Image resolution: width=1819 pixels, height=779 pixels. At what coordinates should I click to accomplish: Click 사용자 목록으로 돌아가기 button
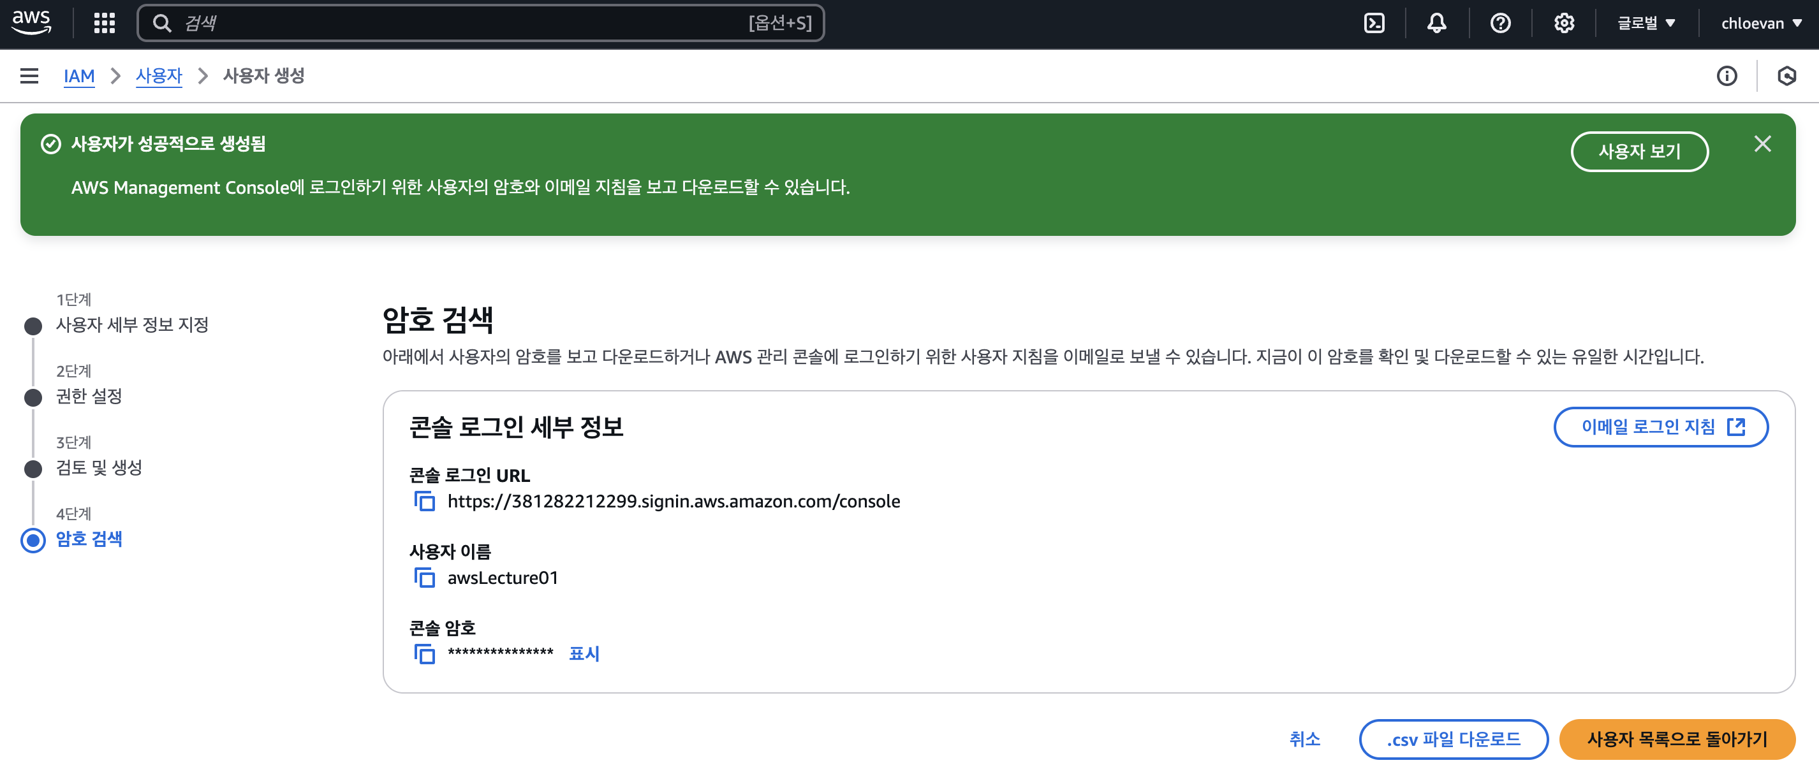click(1676, 739)
